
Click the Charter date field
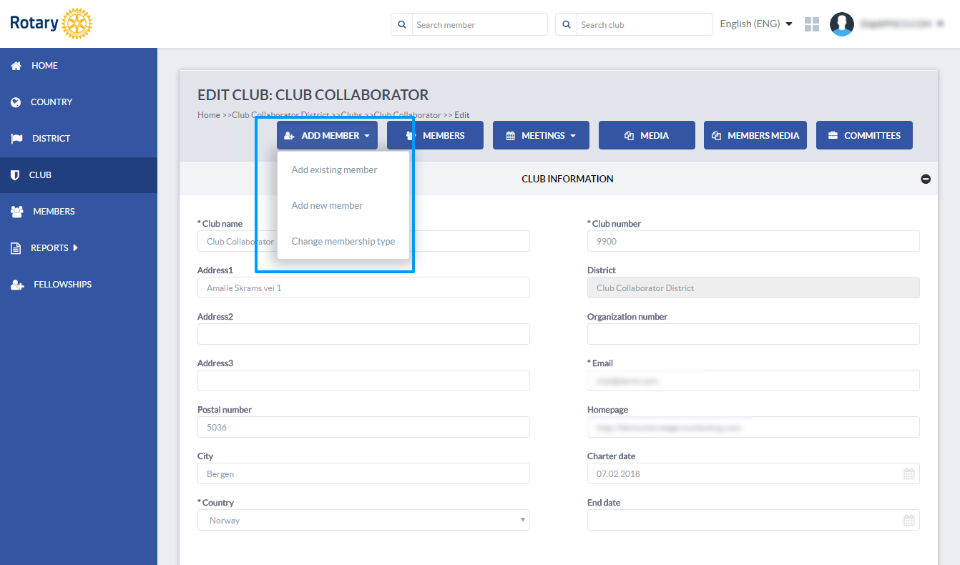753,473
